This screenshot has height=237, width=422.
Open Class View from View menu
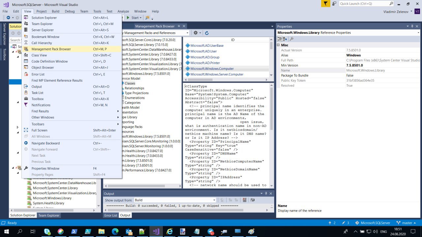[x=72, y=55]
